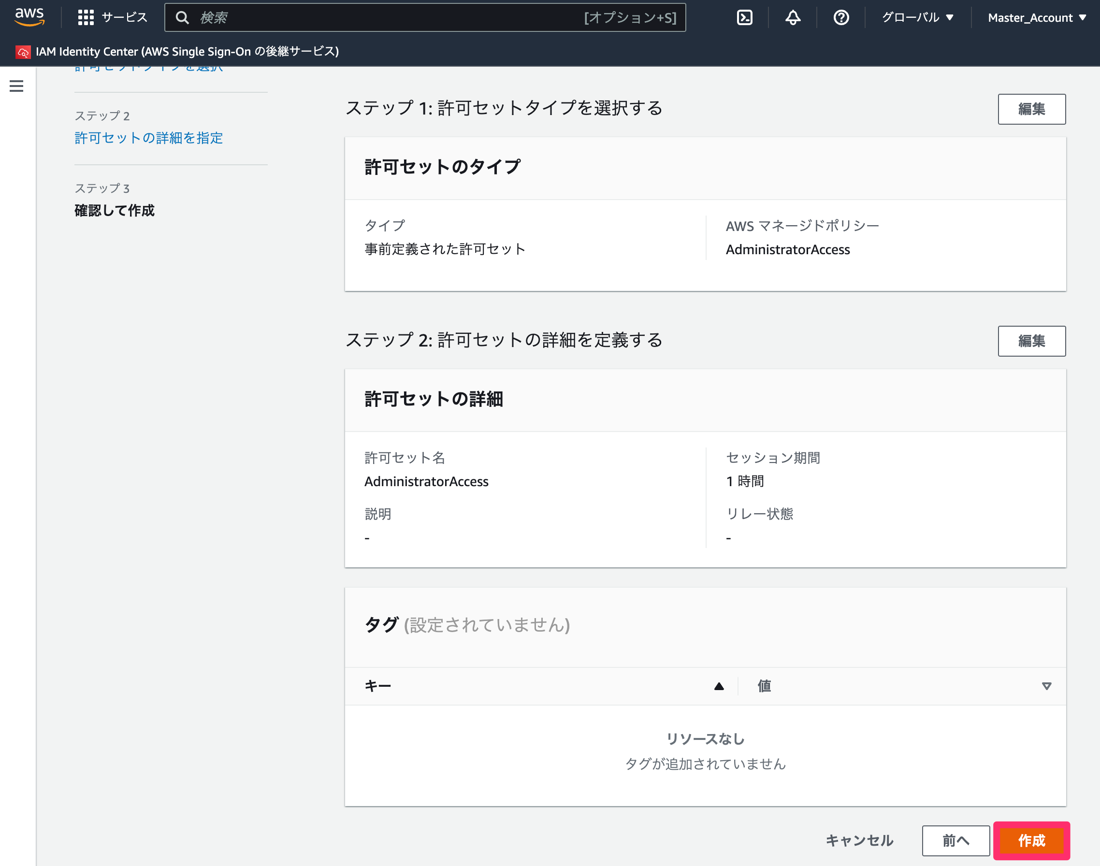The width and height of the screenshot is (1100, 866).
Task: Open the Master_Account account menu
Action: point(1037,18)
